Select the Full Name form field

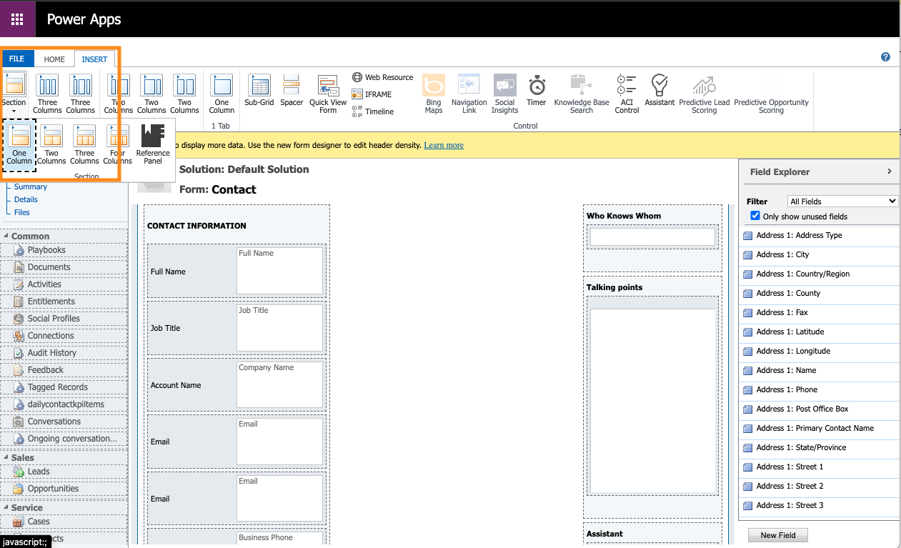coord(237,271)
